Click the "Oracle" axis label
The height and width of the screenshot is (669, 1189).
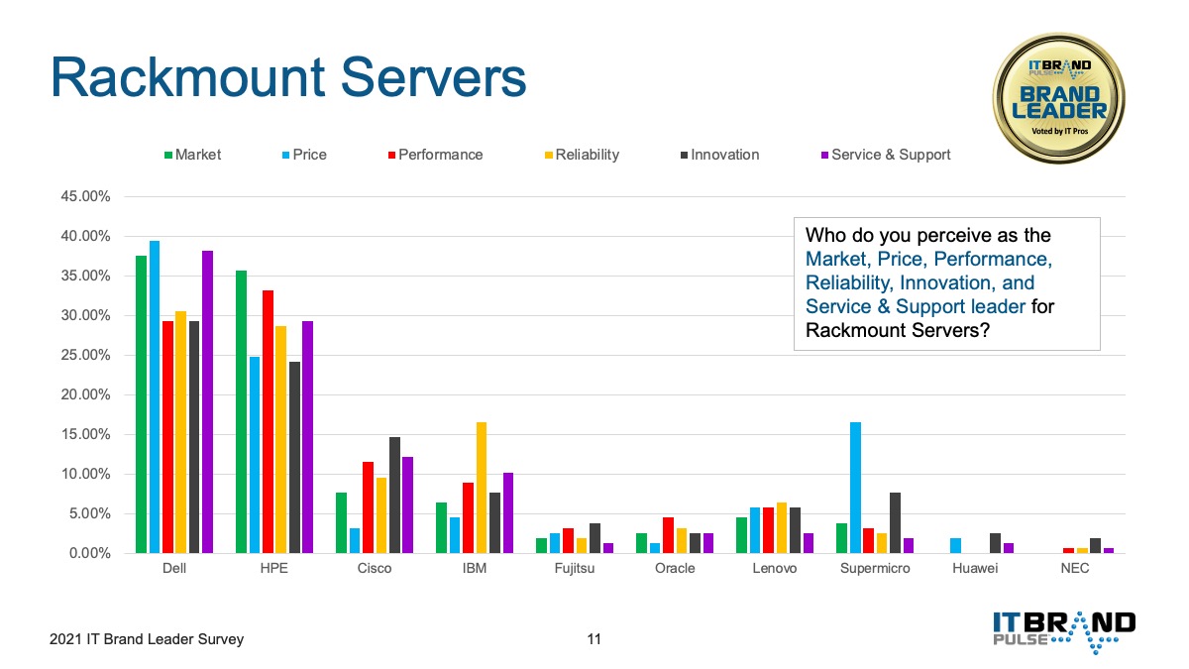tap(675, 569)
